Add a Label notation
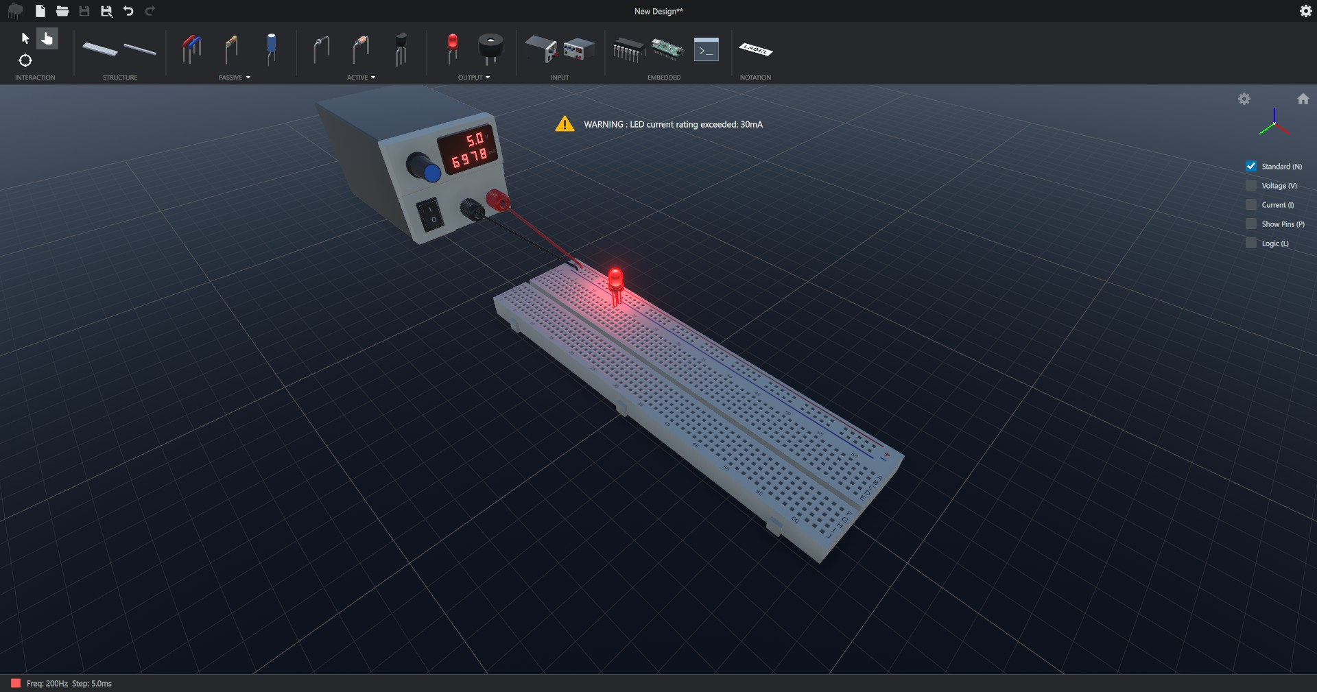Viewport: 1317px width, 692px height. tap(755, 49)
